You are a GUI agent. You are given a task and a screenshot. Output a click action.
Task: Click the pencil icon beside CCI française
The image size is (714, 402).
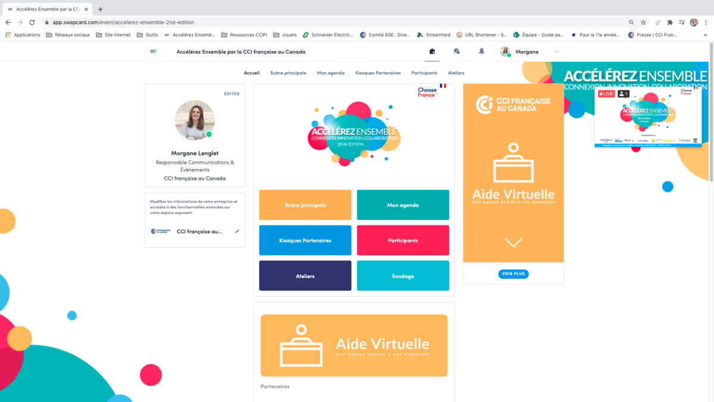(237, 231)
